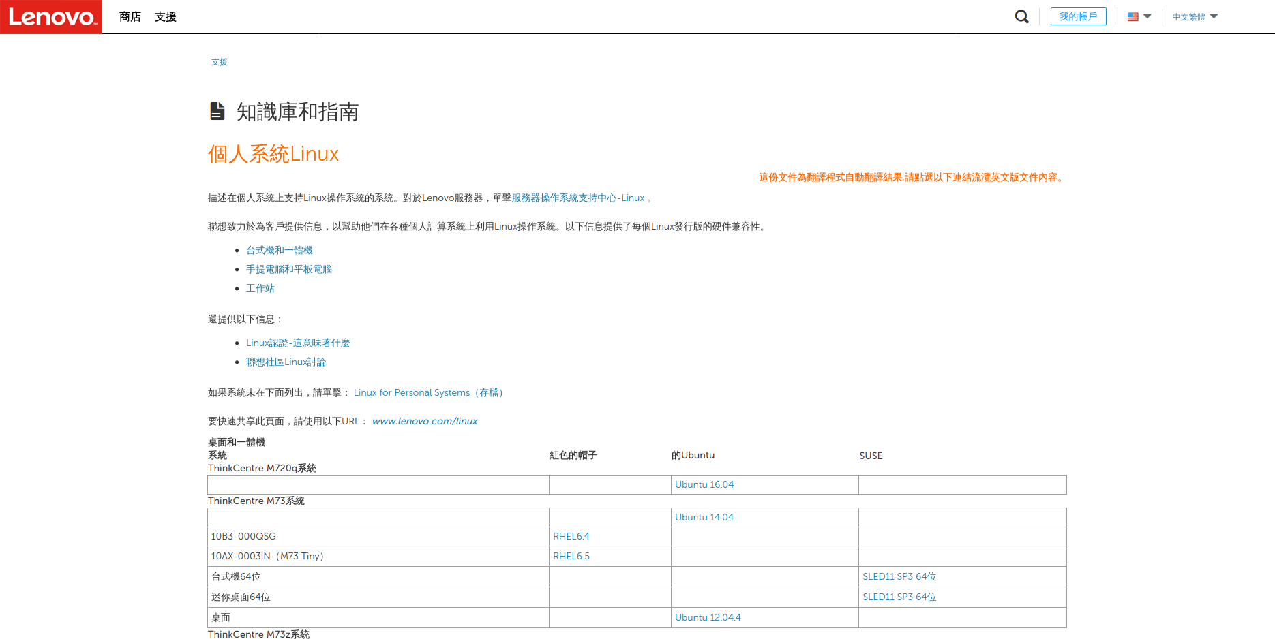
Task: Click the ThinkCentre M73z系統 label
Action: pyautogui.click(x=259, y=634)
